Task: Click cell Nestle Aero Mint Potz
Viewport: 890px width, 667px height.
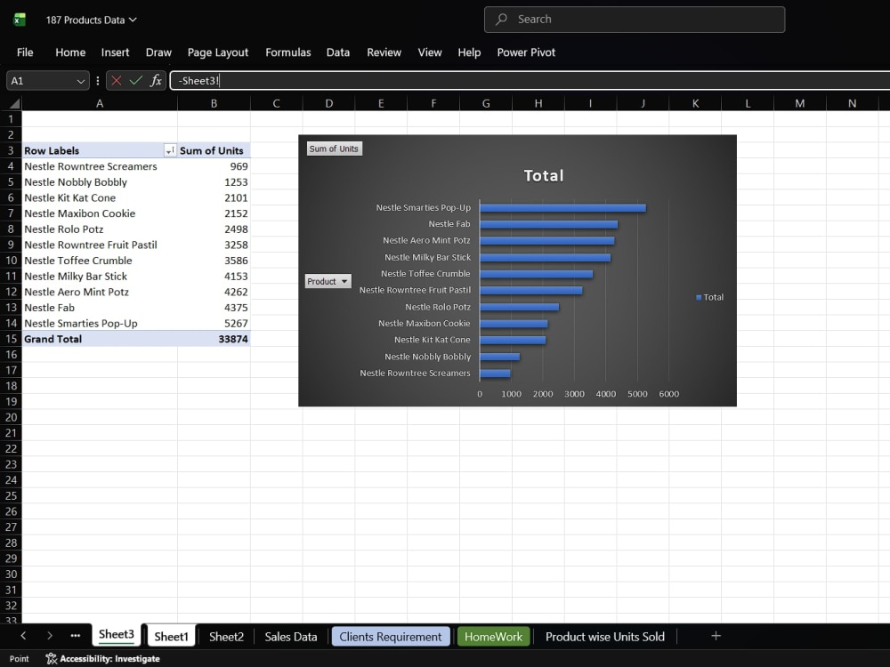Action: pos(100,292)
